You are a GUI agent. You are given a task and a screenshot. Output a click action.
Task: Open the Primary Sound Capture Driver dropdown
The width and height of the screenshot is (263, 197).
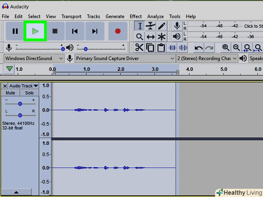(x=125, y=58)
